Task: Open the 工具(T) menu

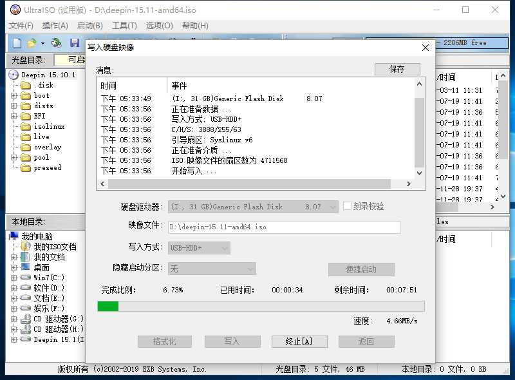Action: [x=124, y=26]
